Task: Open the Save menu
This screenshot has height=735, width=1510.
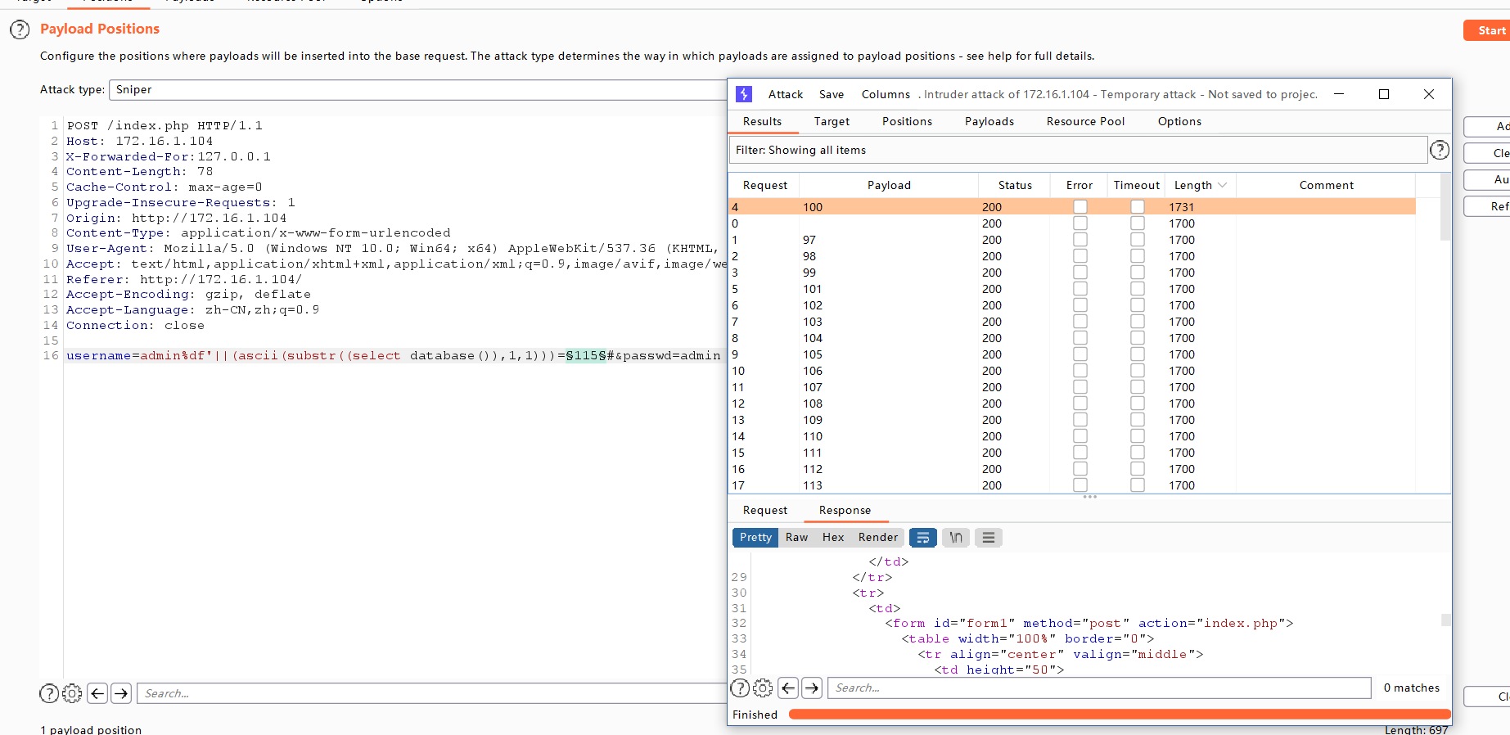Action: click(x=832, y=94)
